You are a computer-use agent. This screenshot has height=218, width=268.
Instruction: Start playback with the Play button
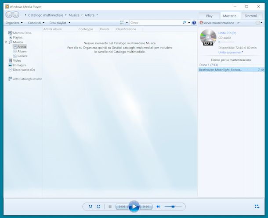[x=134, y=207]
